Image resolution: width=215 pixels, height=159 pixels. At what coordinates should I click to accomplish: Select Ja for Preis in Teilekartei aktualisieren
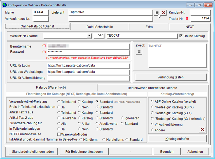point(59,107)
